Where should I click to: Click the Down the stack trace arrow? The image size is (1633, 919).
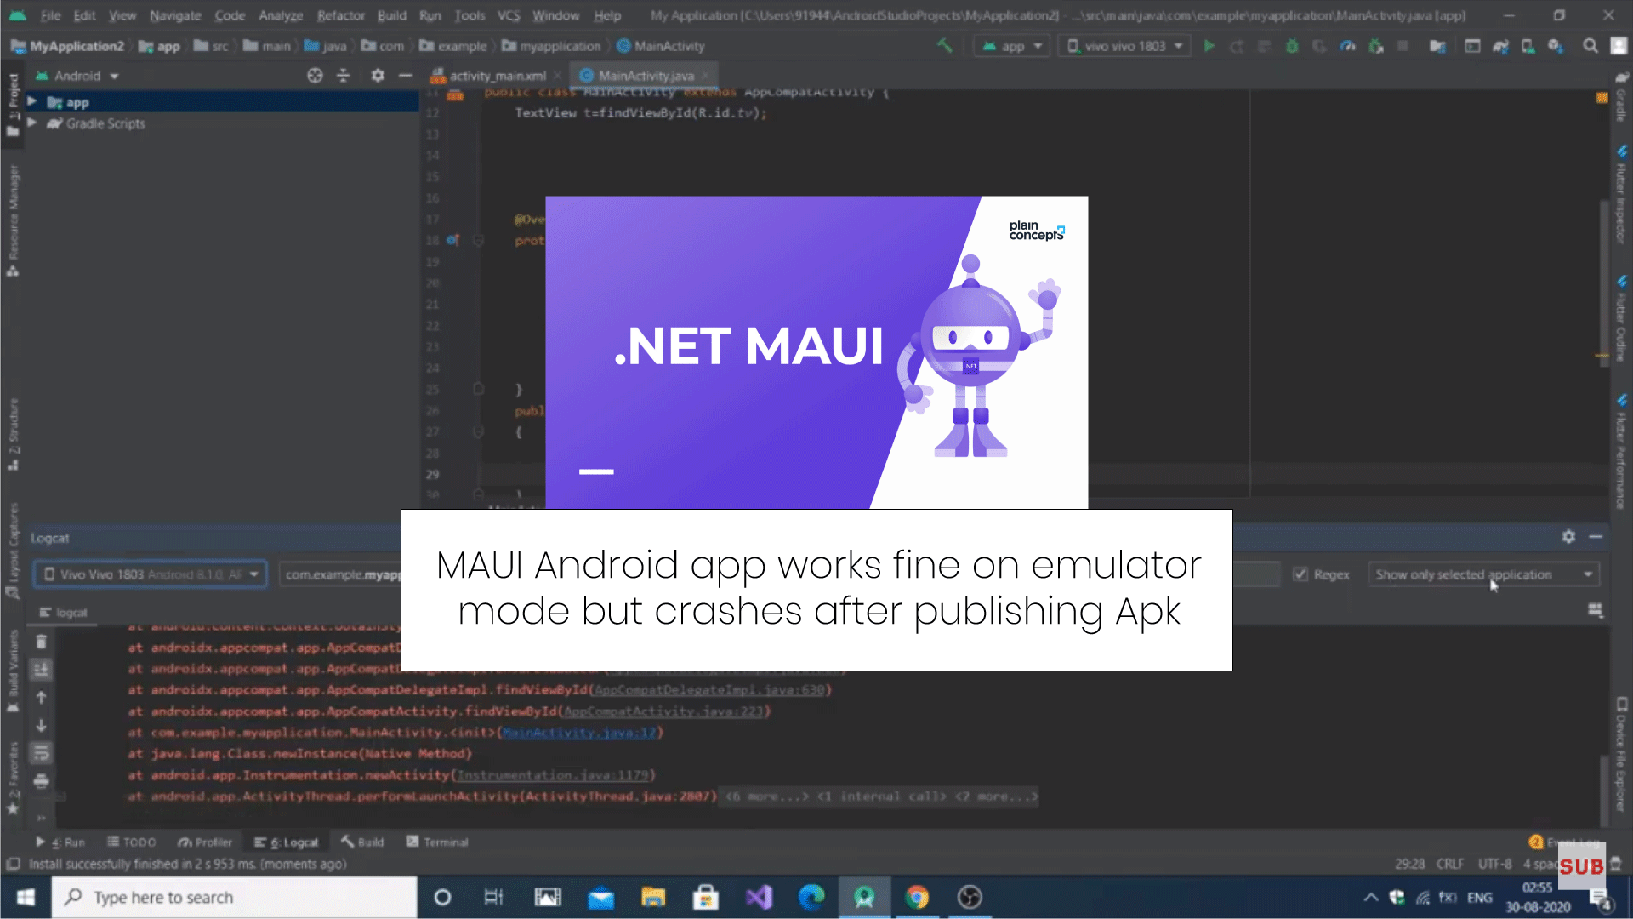coord(41,726)
